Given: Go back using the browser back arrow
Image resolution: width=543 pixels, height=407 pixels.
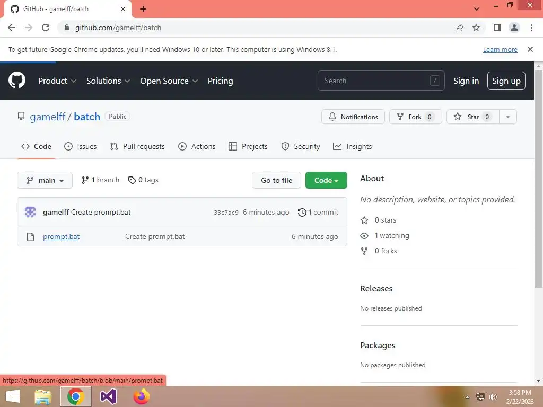Looking at the screenshot, I should click(x=12, y=28).
